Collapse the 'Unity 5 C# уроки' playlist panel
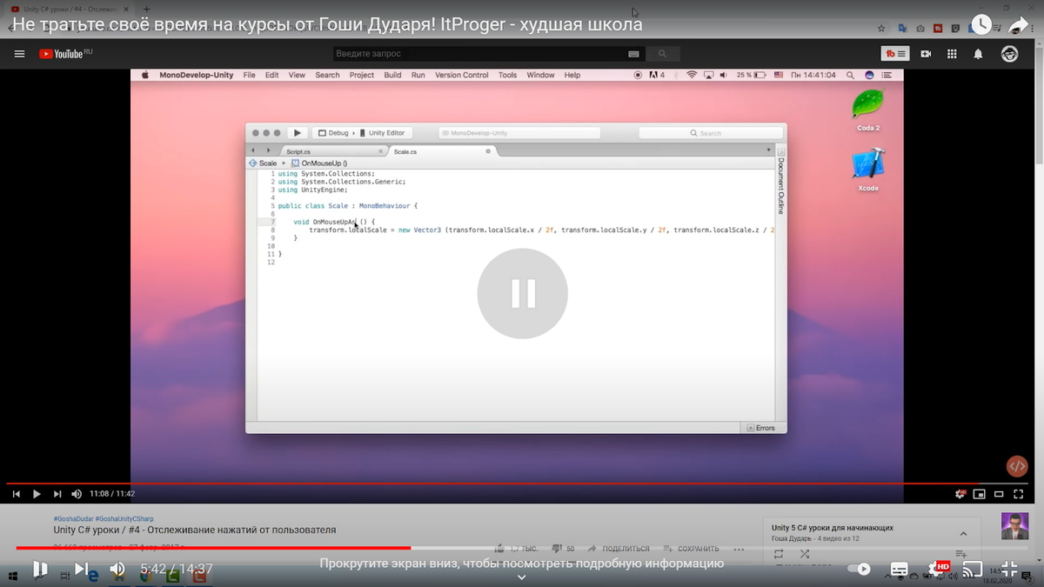 coord(963,533)
